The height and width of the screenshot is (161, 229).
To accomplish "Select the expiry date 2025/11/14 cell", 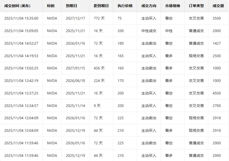I will [x=75, y=106].
